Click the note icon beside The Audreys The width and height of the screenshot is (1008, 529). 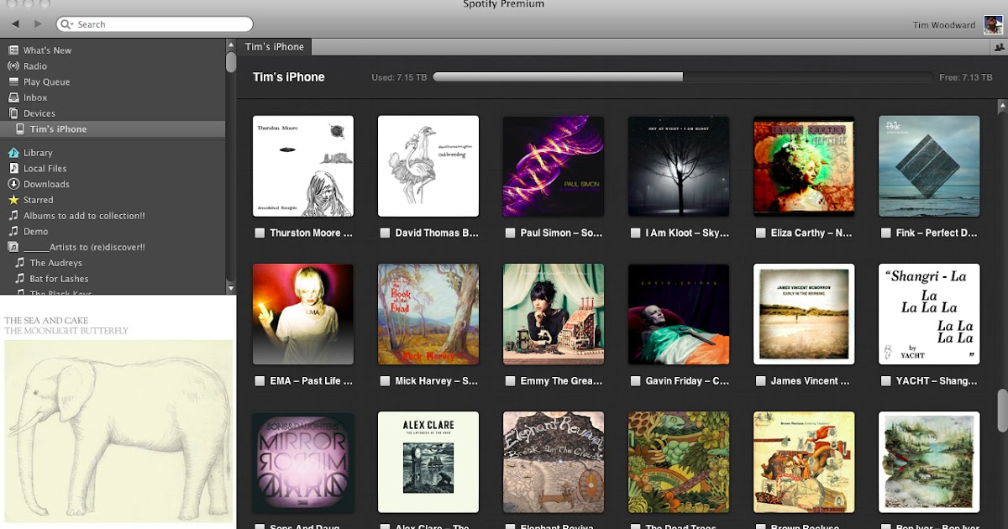click(20, 263)
